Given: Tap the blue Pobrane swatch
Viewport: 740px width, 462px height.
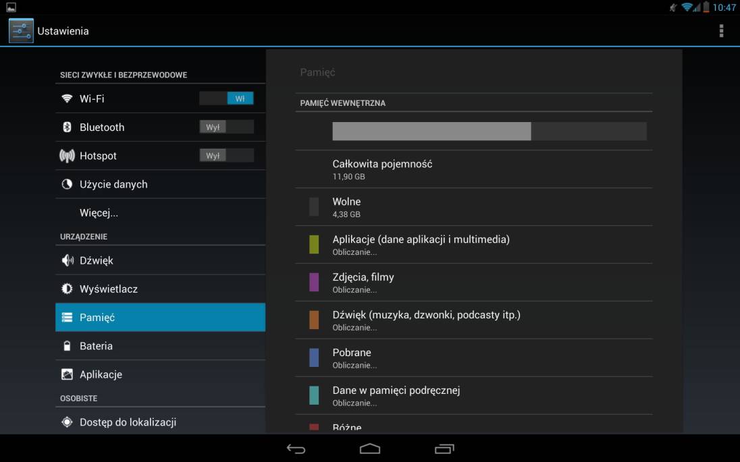Looking at the screenshot, I should pos(314,357).
